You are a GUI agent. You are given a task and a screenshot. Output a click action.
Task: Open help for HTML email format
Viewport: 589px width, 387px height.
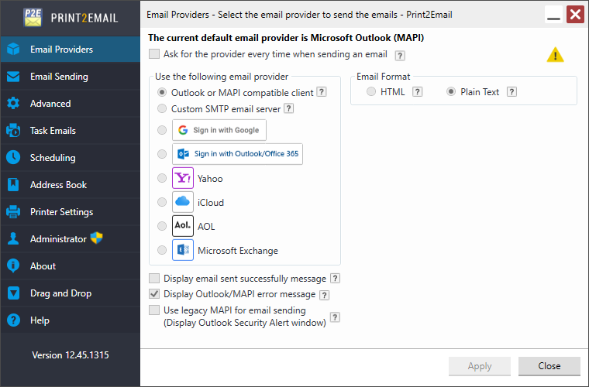click(417, 92)
